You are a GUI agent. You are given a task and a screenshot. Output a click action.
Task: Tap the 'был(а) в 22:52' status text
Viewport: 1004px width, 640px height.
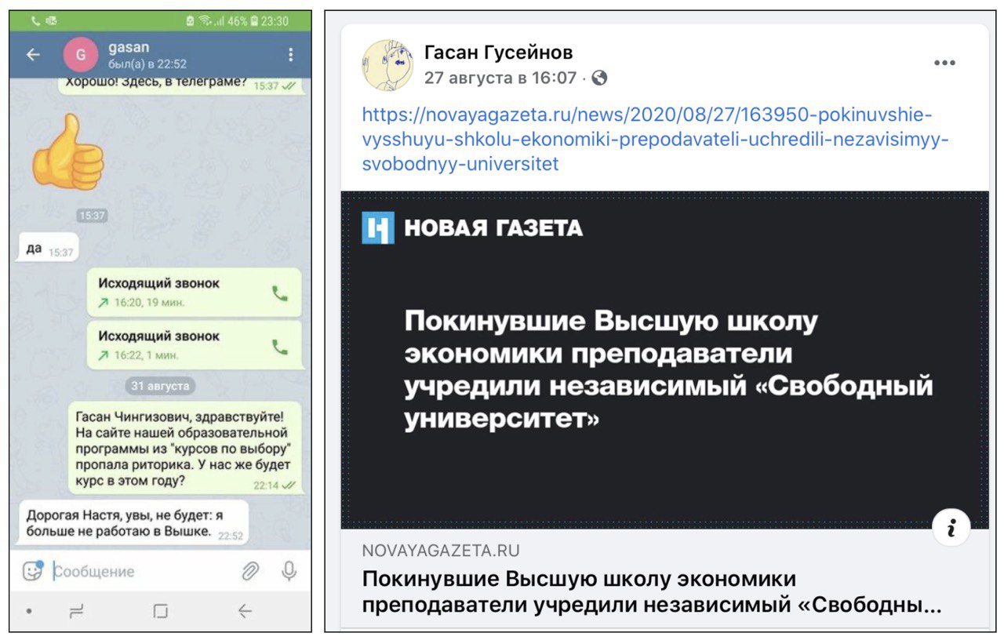[x=147, y=64]
